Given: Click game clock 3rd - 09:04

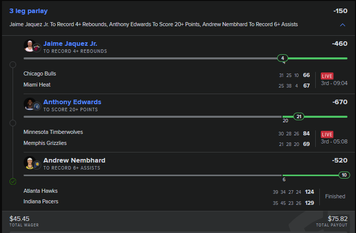Looking at the screenshot, I should tap(334, 83).
